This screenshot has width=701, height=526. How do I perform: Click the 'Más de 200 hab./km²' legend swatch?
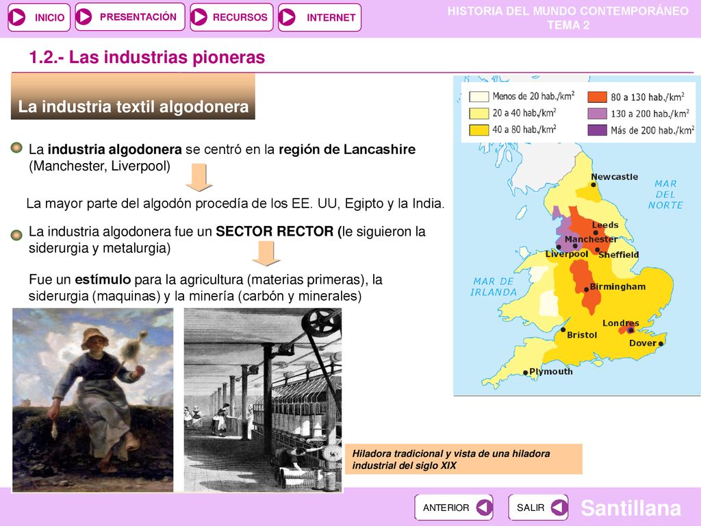point(597,130)
